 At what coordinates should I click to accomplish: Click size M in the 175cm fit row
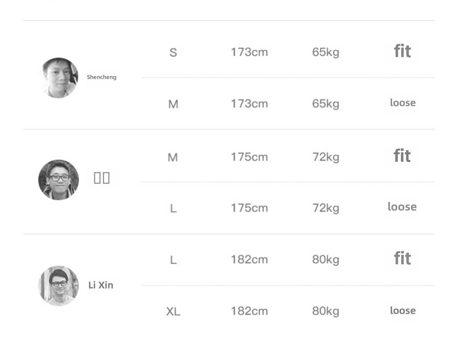[x=173, y=157]
